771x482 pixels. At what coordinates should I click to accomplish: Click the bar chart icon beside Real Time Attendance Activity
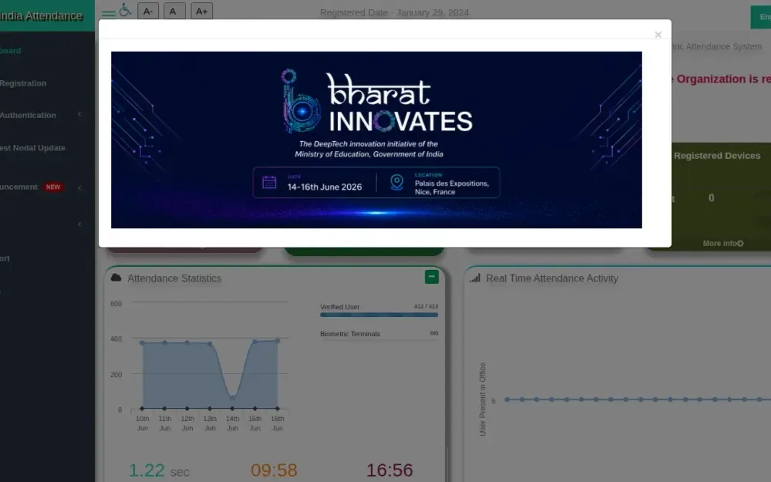tap(475, 278)
